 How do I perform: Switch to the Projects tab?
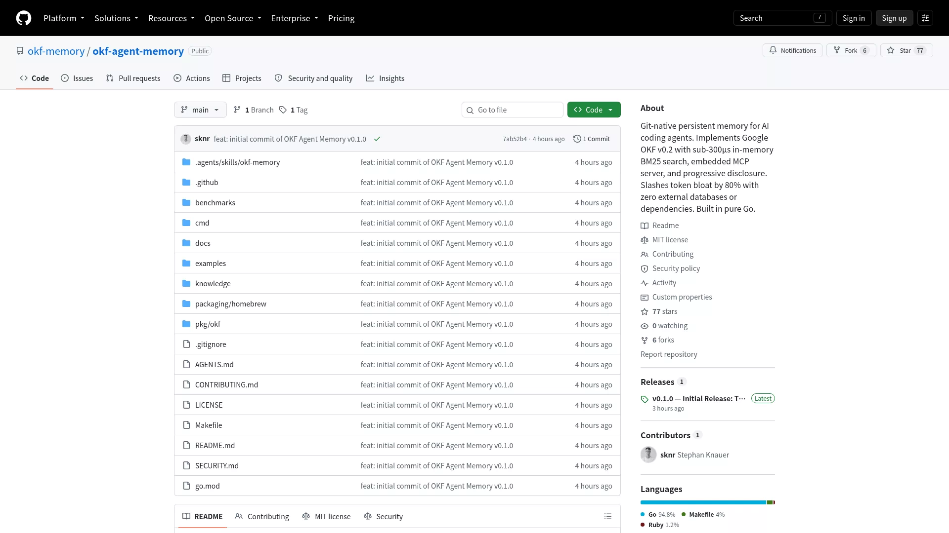[x=242, y=78]
